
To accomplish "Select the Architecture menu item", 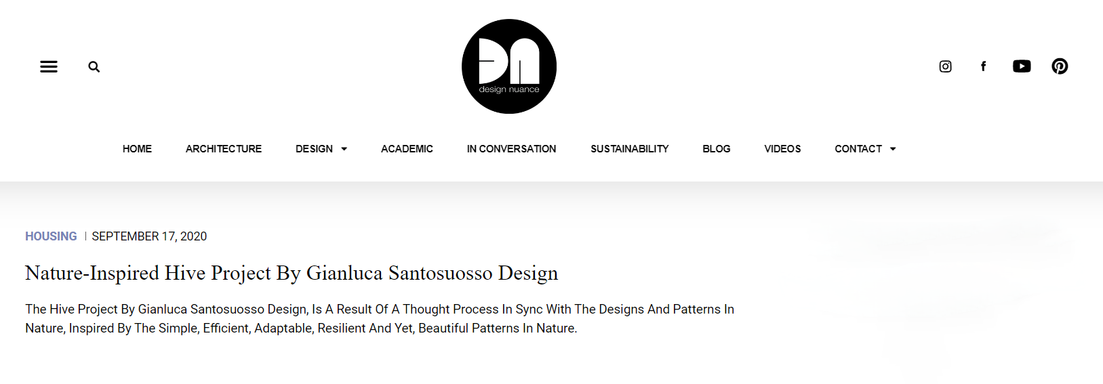I will pos(224,149).
